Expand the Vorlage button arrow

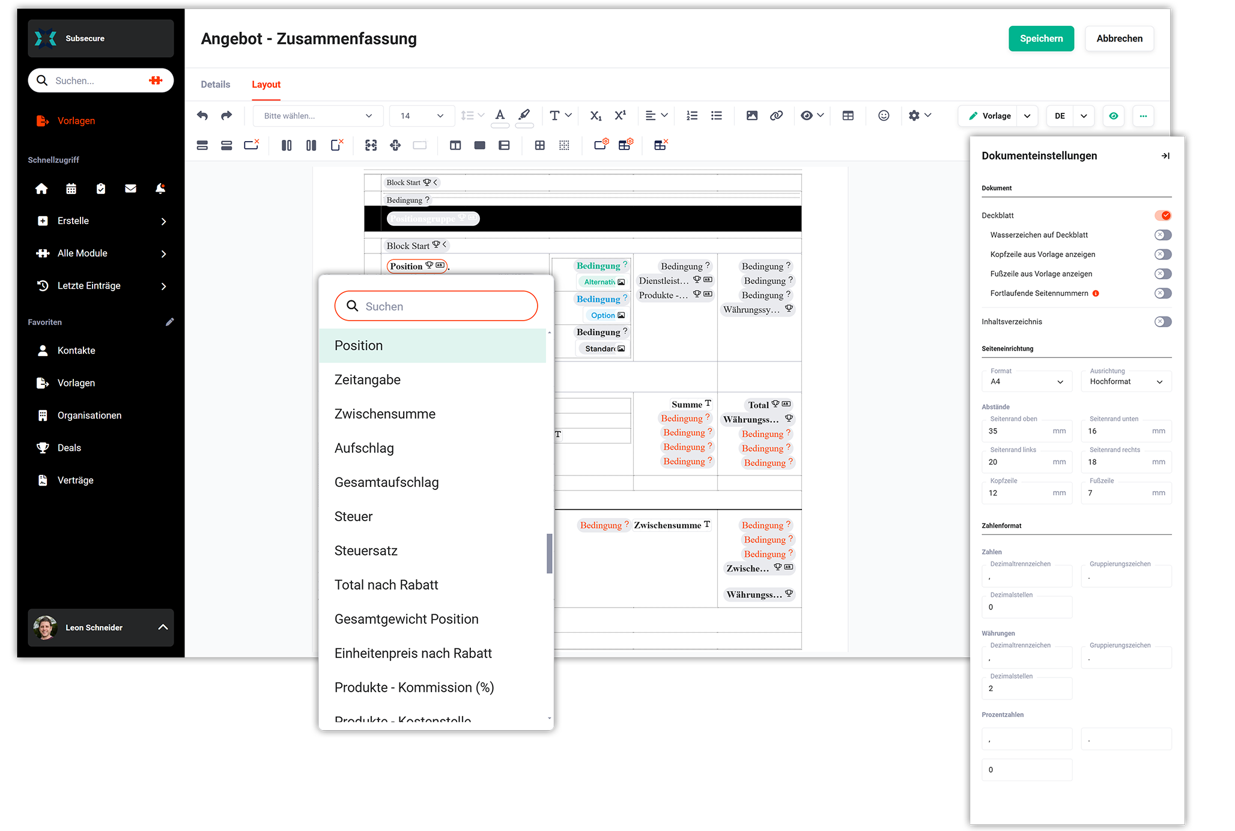click(1027, 116)
